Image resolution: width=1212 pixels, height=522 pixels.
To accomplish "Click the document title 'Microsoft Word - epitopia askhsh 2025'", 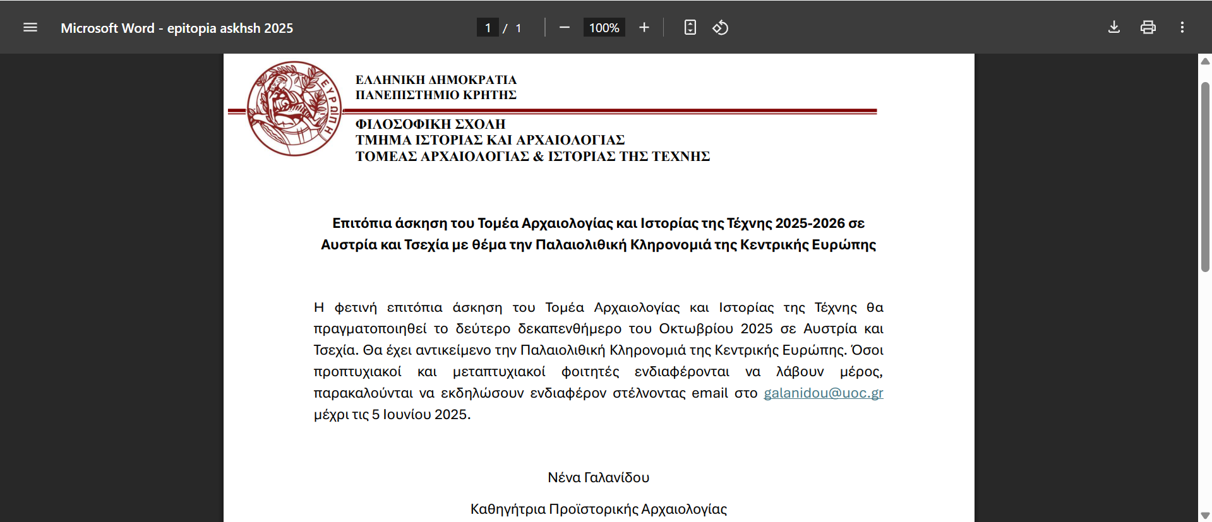I will [x=177, y=28].
